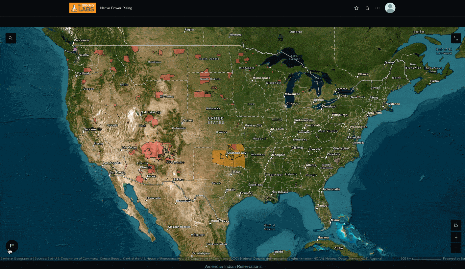465x269 pixels.
Task: Enter fullscreen map view
Action: point(456,38)
